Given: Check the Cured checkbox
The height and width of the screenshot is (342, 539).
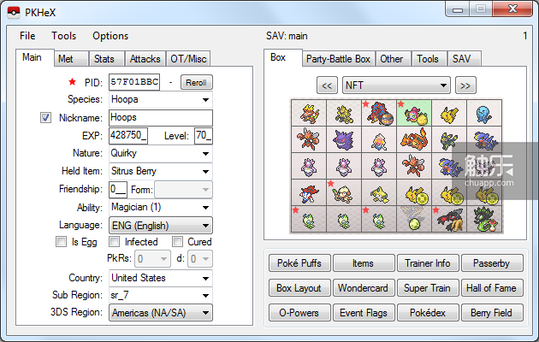Looking at the screenshot, I should [x=177, y=242].
